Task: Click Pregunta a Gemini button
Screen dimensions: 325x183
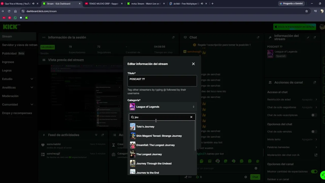Action: [291, 4]
